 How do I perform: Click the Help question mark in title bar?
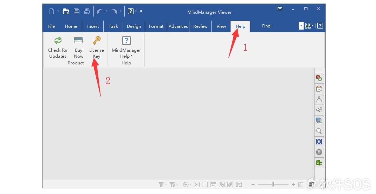pyautogui.click(x=130, y=11)
